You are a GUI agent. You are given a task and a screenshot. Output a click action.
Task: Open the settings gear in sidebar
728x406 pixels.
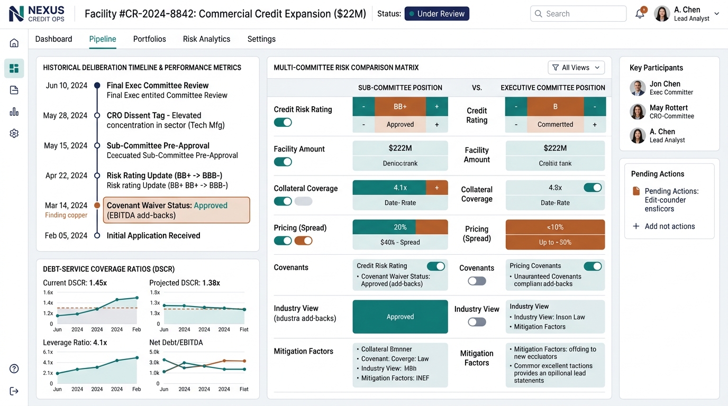(14, 134)
